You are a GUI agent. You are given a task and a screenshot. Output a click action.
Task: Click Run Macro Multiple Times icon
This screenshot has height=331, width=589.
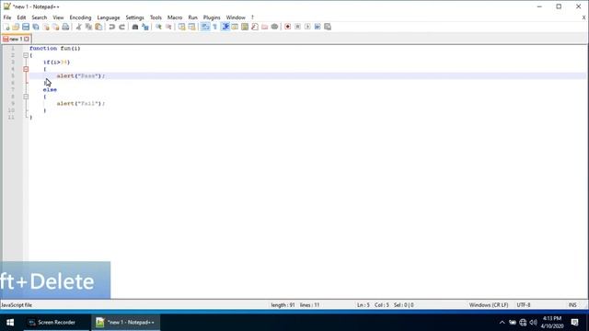pos(318,27)
